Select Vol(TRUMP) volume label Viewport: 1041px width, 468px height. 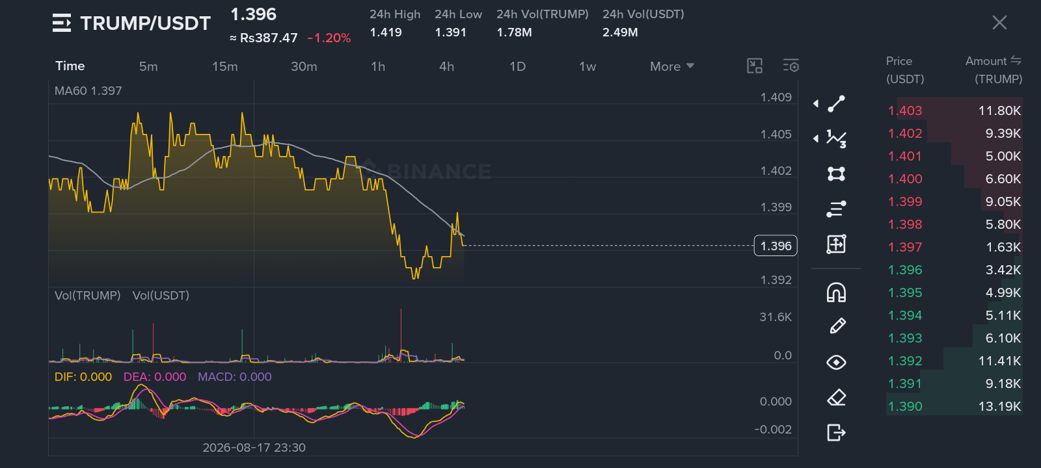tap(88, 296)
